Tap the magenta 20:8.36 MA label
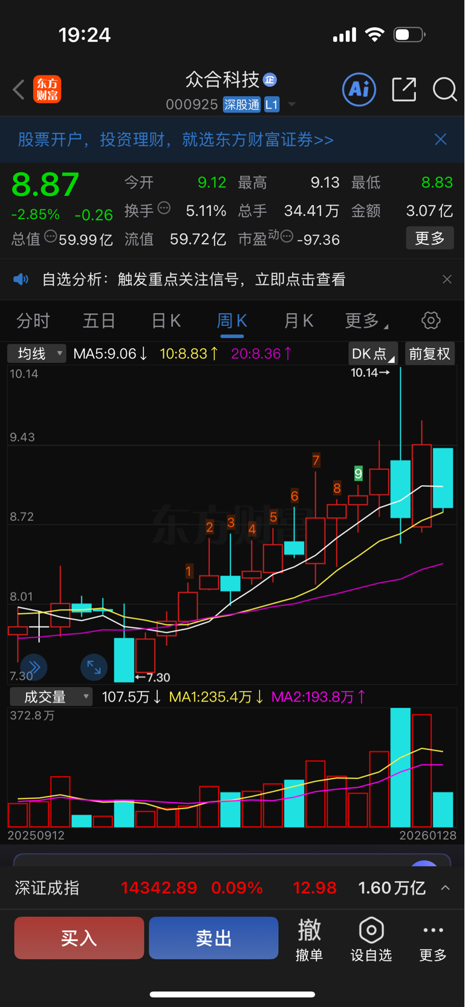The height and width of the screenshot is (1007, 465). tap(261, 354)
